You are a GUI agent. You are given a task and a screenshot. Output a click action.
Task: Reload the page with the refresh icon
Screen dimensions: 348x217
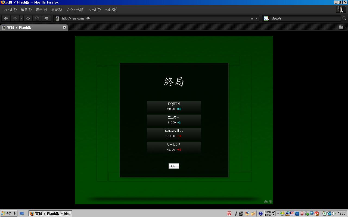point(28,18)
